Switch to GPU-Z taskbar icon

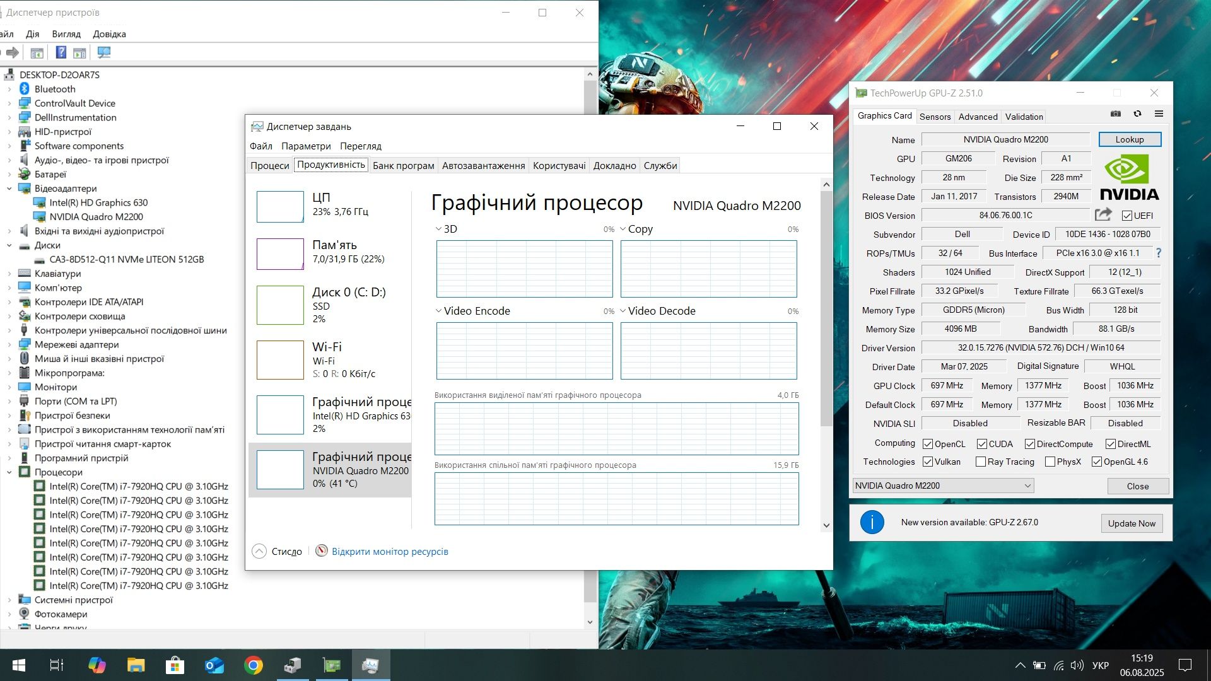(332, 665)
